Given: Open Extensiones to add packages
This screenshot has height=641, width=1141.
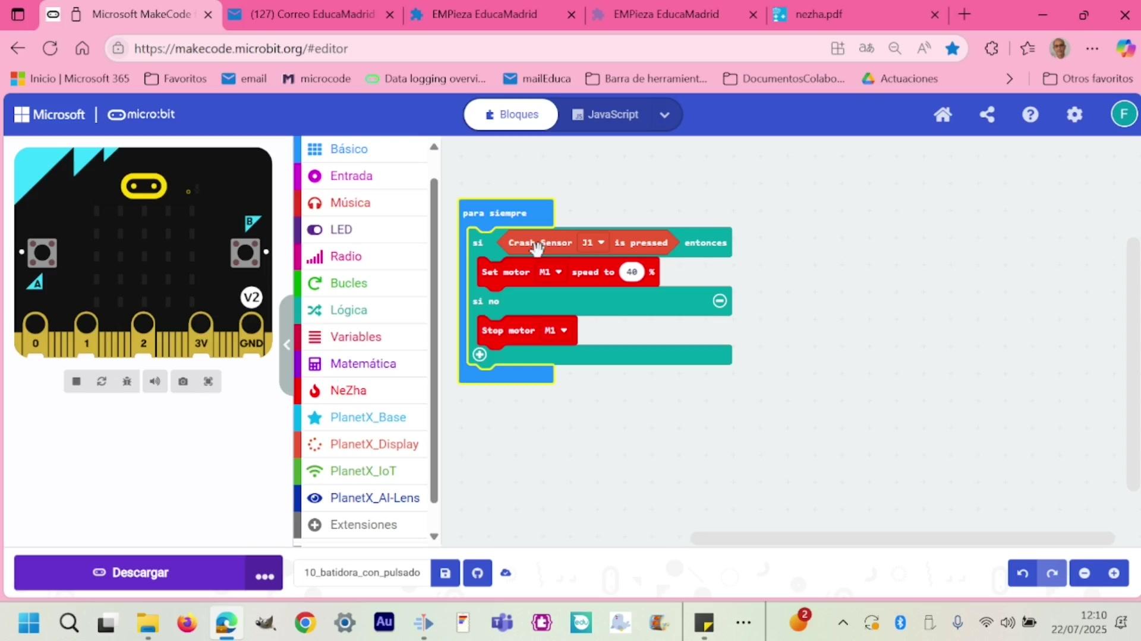Looking at the screenshot, I should coord(363,525).
